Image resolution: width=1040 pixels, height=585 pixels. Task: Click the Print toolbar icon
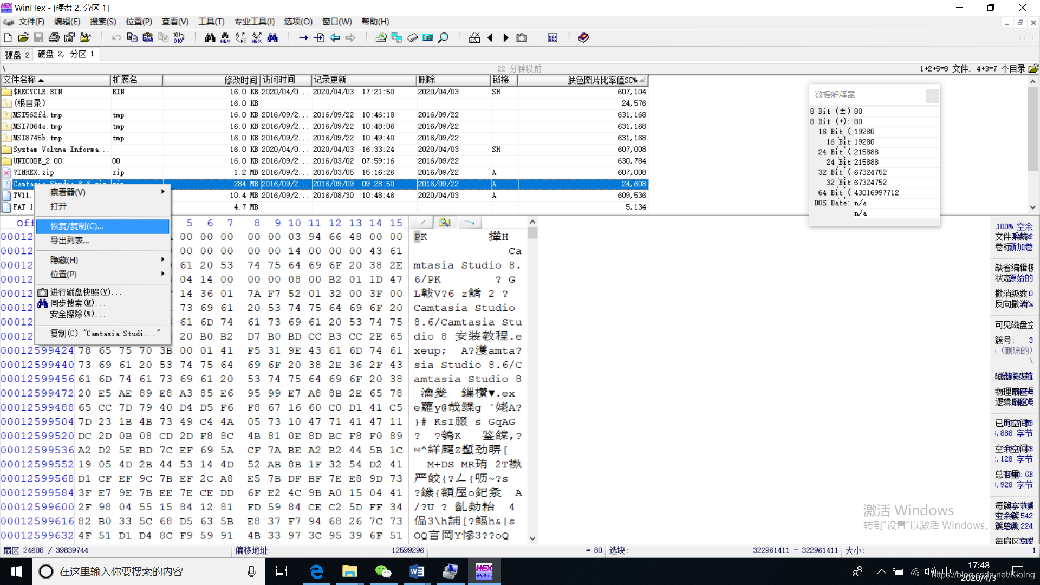click(54, 38)
